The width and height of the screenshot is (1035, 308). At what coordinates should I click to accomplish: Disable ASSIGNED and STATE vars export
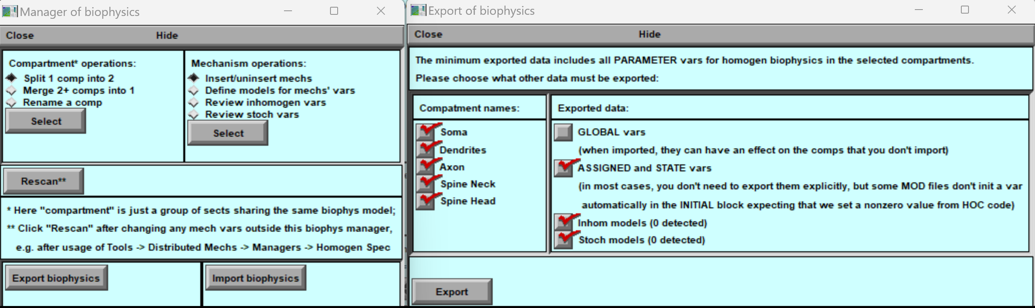point(563,168)
